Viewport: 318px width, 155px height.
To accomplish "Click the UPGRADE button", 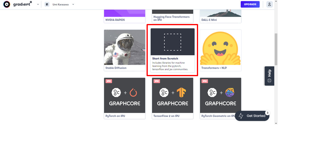I will pyautogui.click(x=250, y=4).
